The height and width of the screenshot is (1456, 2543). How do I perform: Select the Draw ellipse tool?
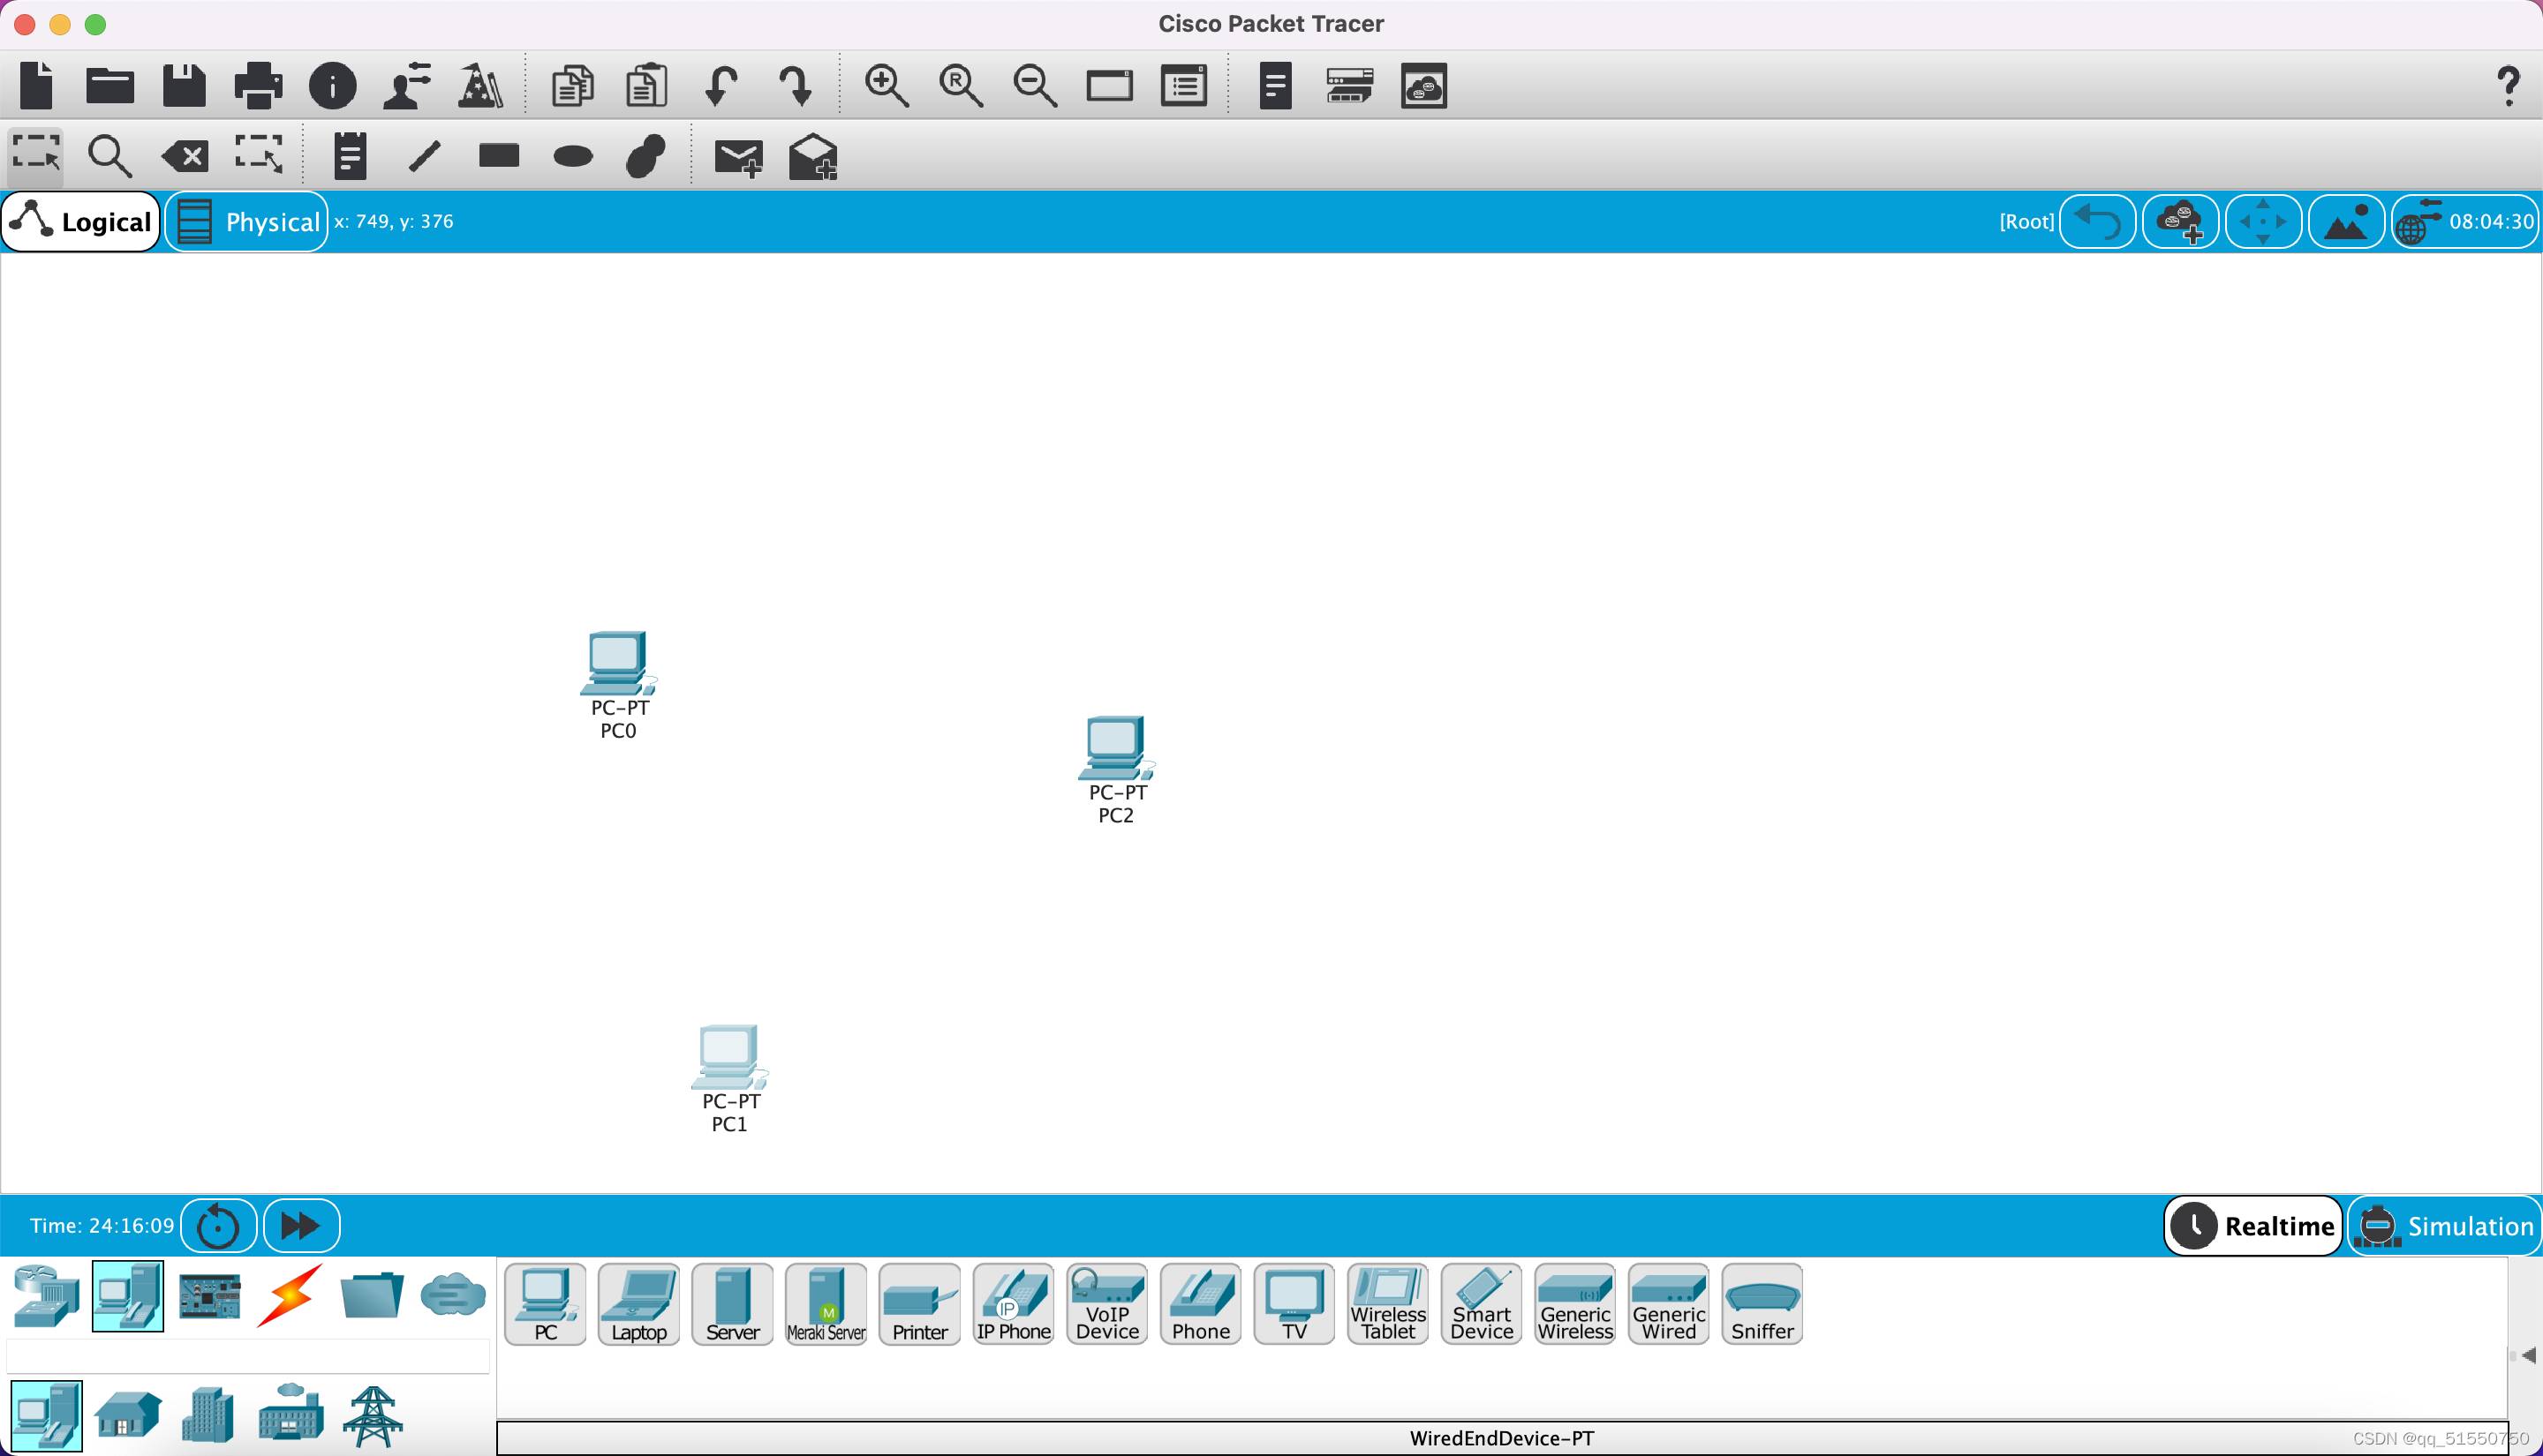[x=572, y=156]
